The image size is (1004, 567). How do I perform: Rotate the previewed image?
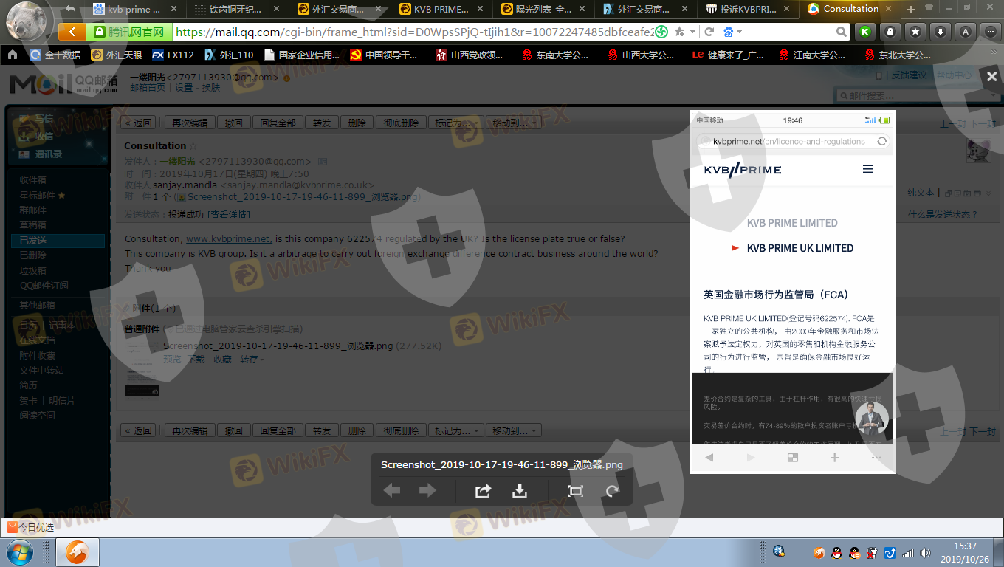(612, 491)
